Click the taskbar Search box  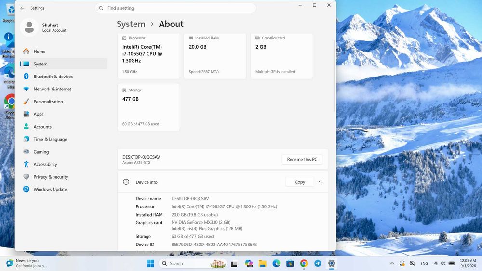pyautogui.click(x=193, y=263)
